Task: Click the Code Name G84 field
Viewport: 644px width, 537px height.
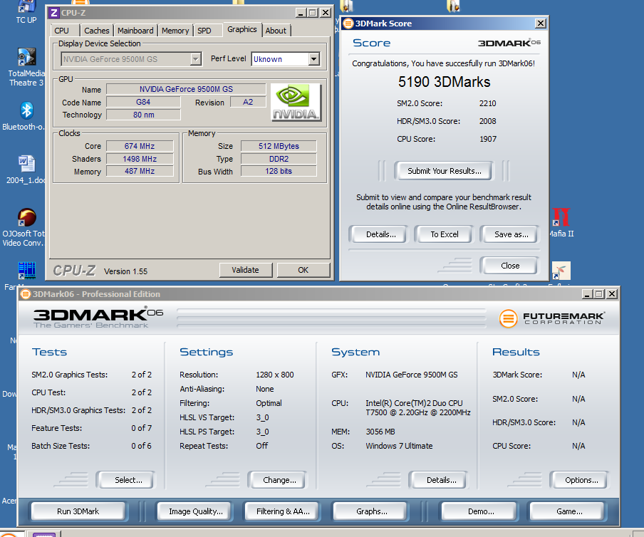Action: pyautogui.click(x=143, y=102)
